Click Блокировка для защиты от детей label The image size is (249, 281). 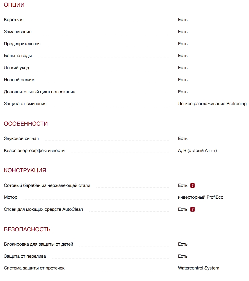click(38, 244)
